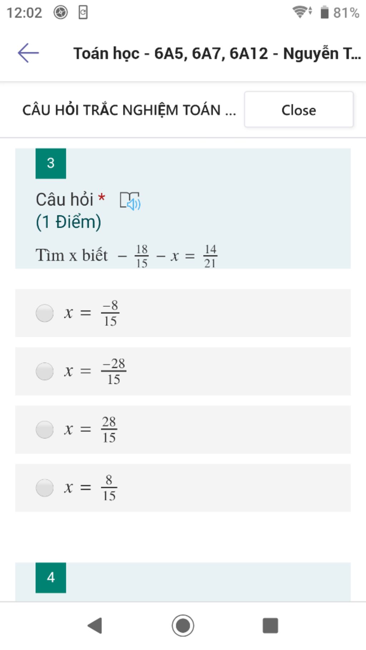
Task: Tap the Android back navigation button
Action: coord(95,625)
